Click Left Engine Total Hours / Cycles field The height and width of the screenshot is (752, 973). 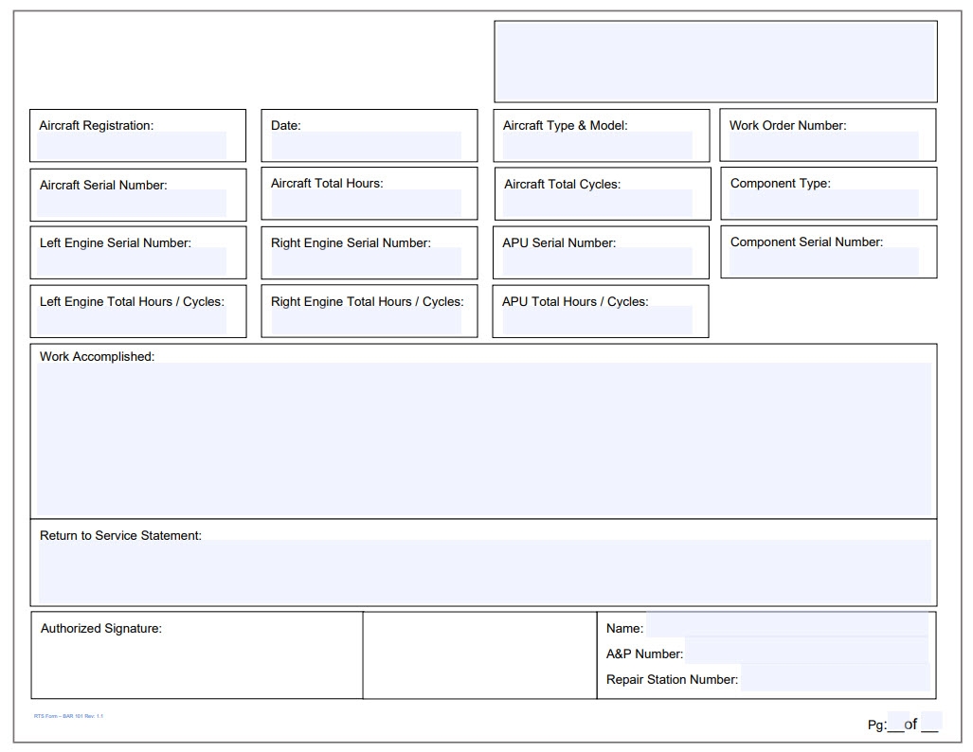click(133, 321)
